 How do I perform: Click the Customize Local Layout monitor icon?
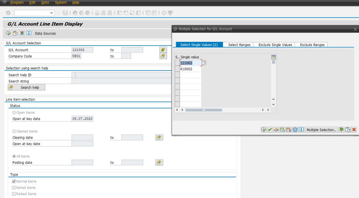click(x=170, y=13)
